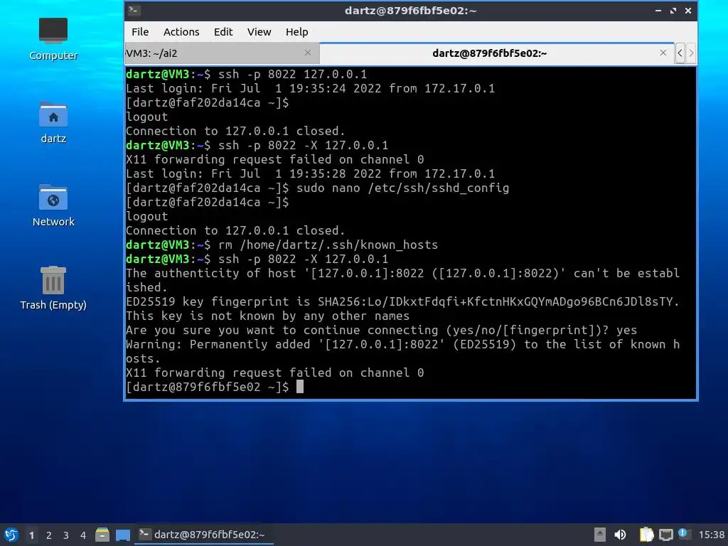Screen dimensions: 728x546
Task: Switch to workspace 3
Action: [x=66, y=535]
